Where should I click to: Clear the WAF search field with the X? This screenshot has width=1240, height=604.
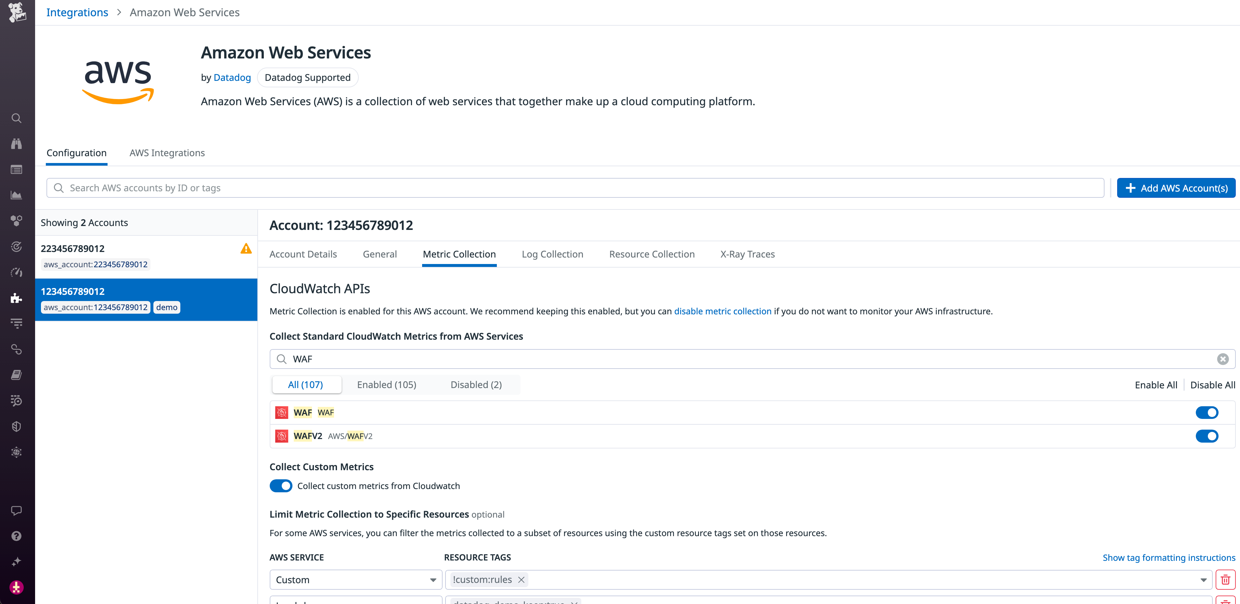point(1222,359)
